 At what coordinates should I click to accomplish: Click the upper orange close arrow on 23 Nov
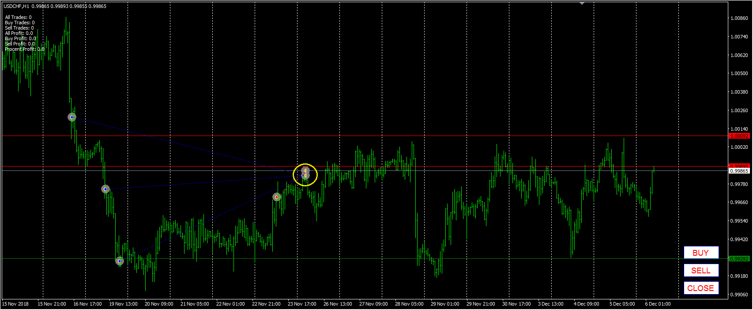(305, 170)
